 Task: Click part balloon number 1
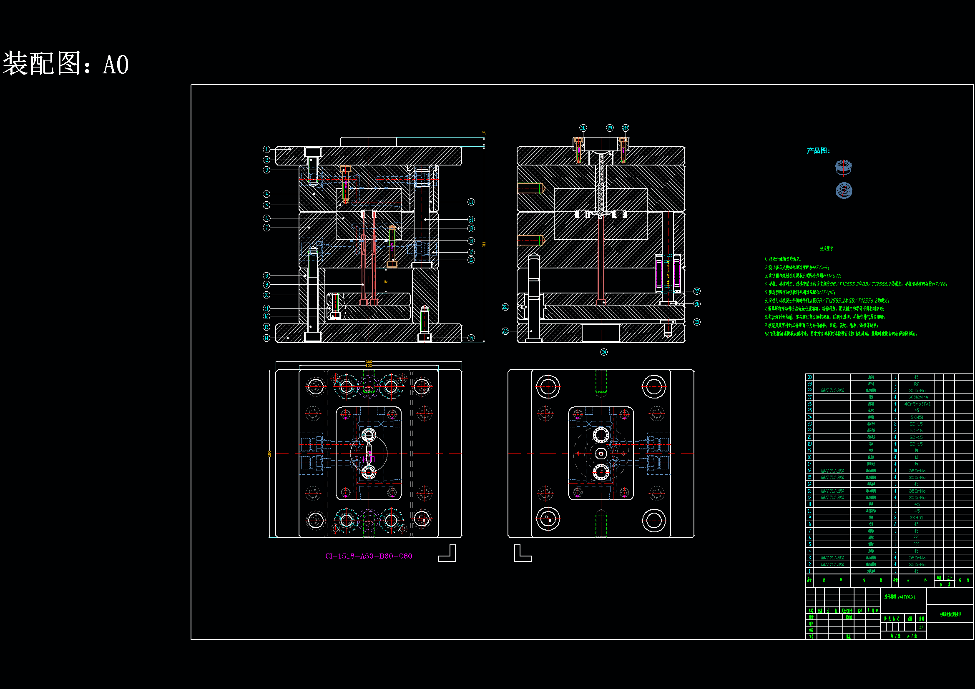click(x=266, y=150)
